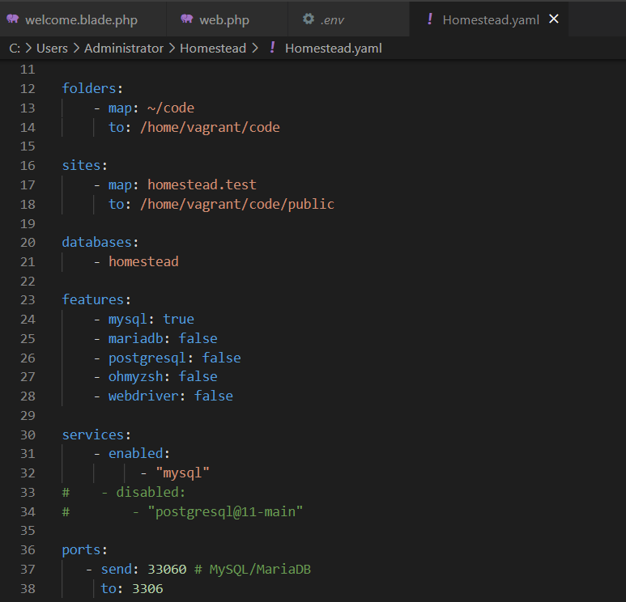626x602 pixels.
Task: Click the gear icon on .env tab
Action: [x=309, y=19]
